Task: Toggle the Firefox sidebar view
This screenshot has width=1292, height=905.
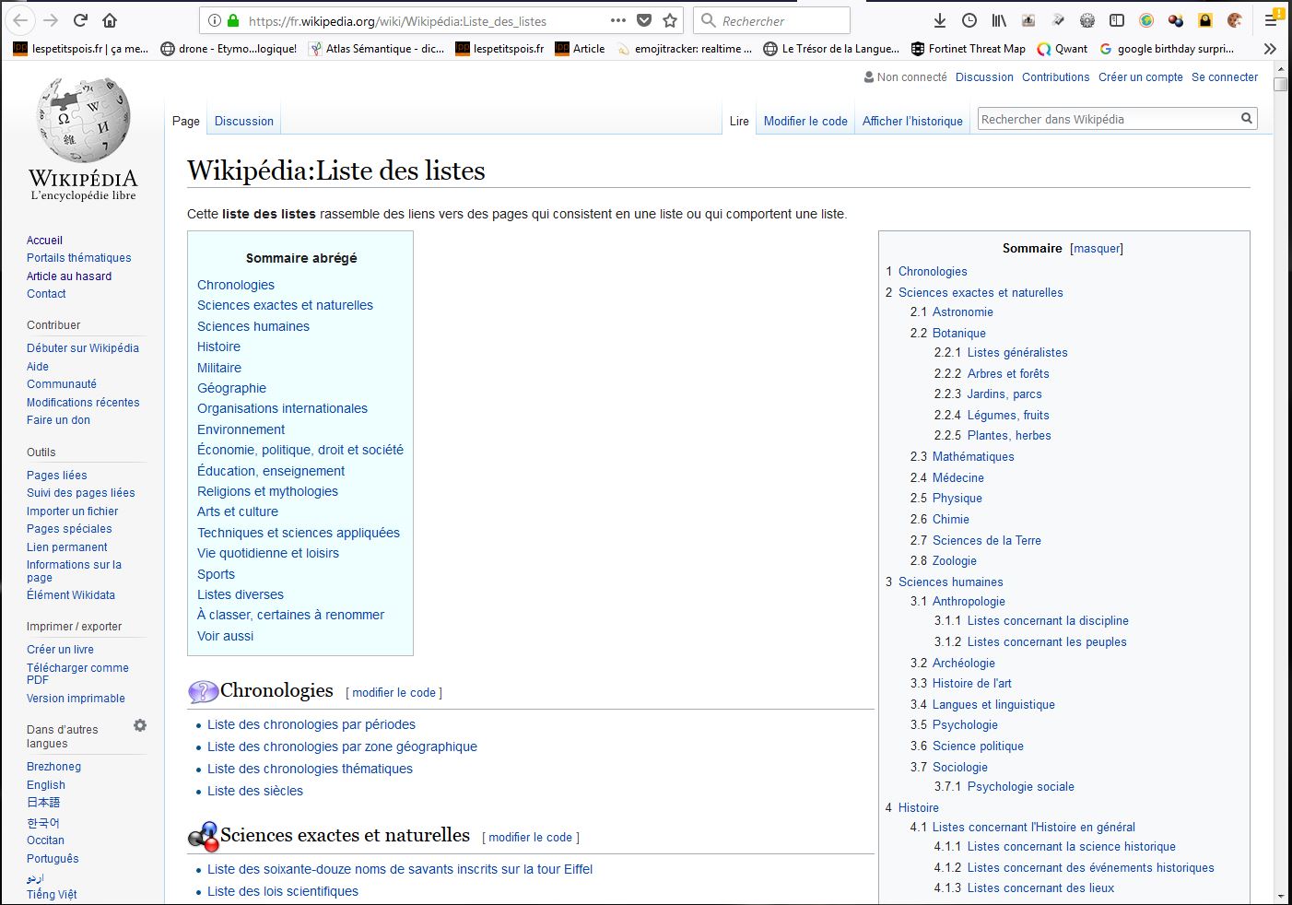Action: 1117,20
